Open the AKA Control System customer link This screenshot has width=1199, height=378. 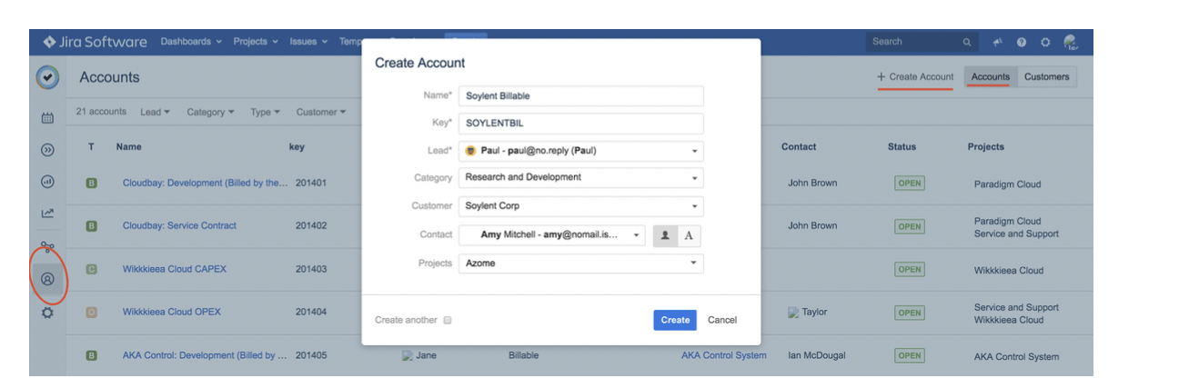724,355
